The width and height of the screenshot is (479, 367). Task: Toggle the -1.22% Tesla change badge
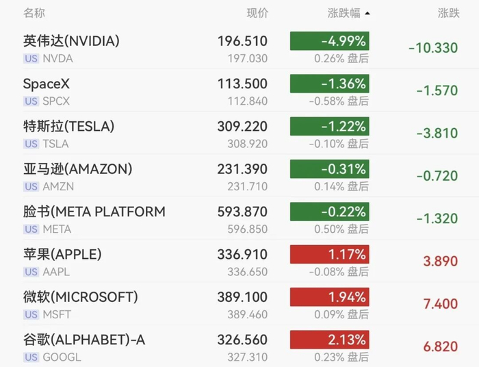[330, 126]
